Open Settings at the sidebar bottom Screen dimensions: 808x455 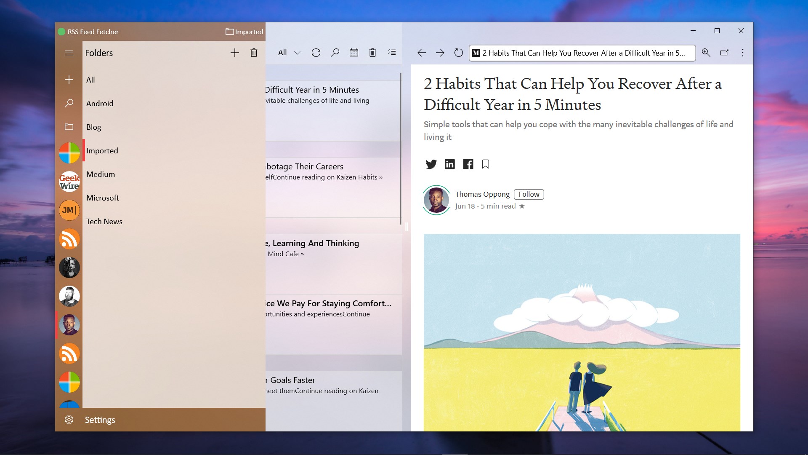pyautogui.click(x=99, y=420)
